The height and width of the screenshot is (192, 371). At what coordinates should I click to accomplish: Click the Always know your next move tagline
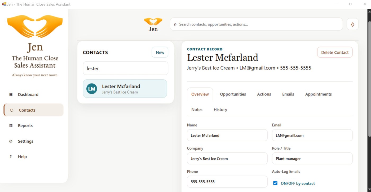pos(35,75)
